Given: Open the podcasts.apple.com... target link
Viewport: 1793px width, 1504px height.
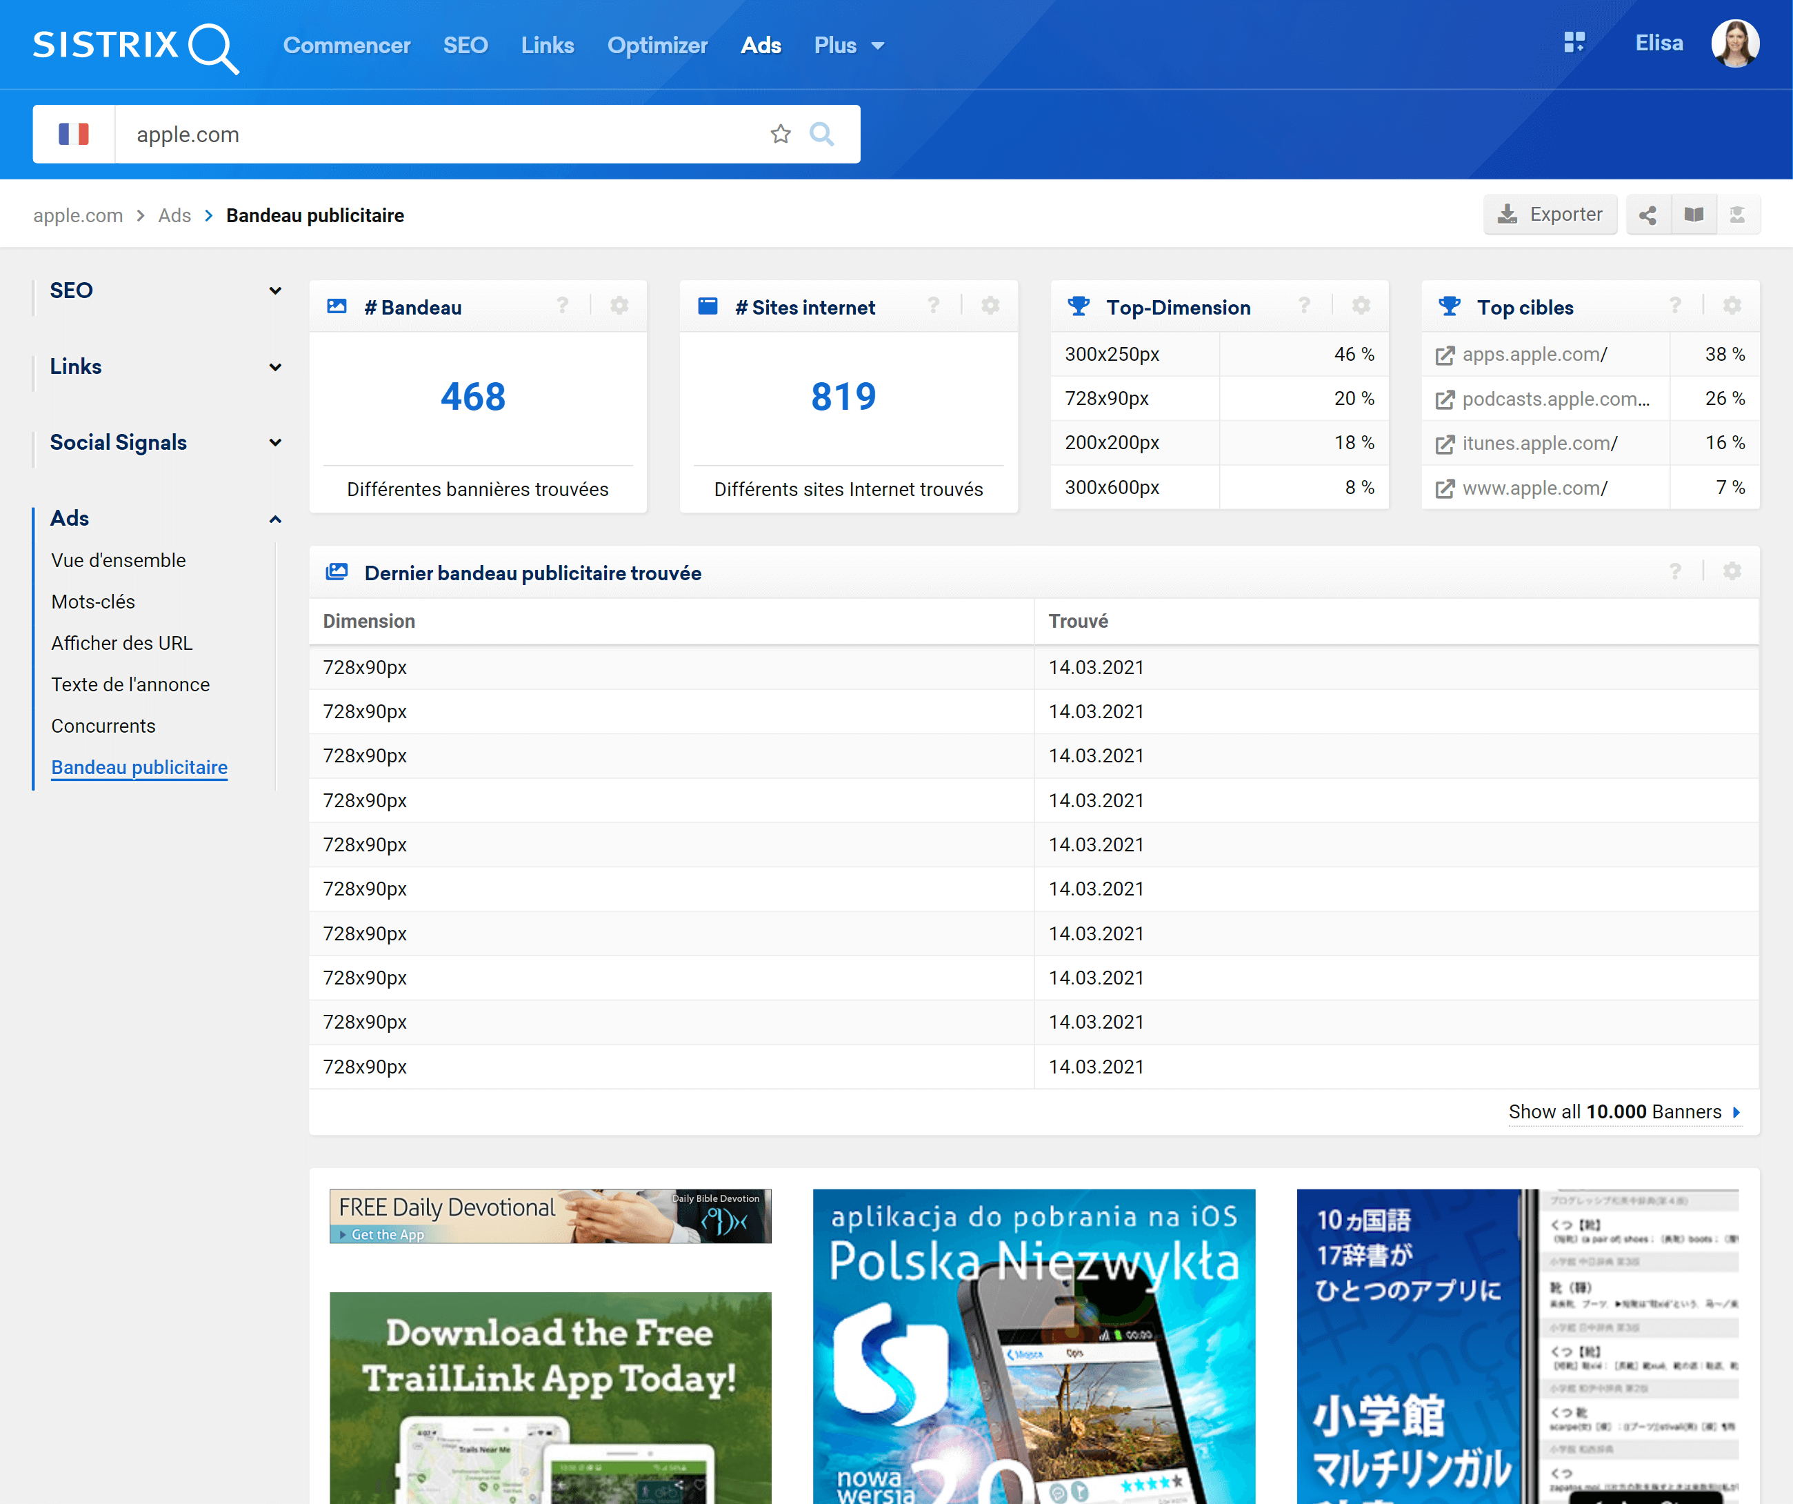Looking at the screenshot, I should (x=1556, y=399).
